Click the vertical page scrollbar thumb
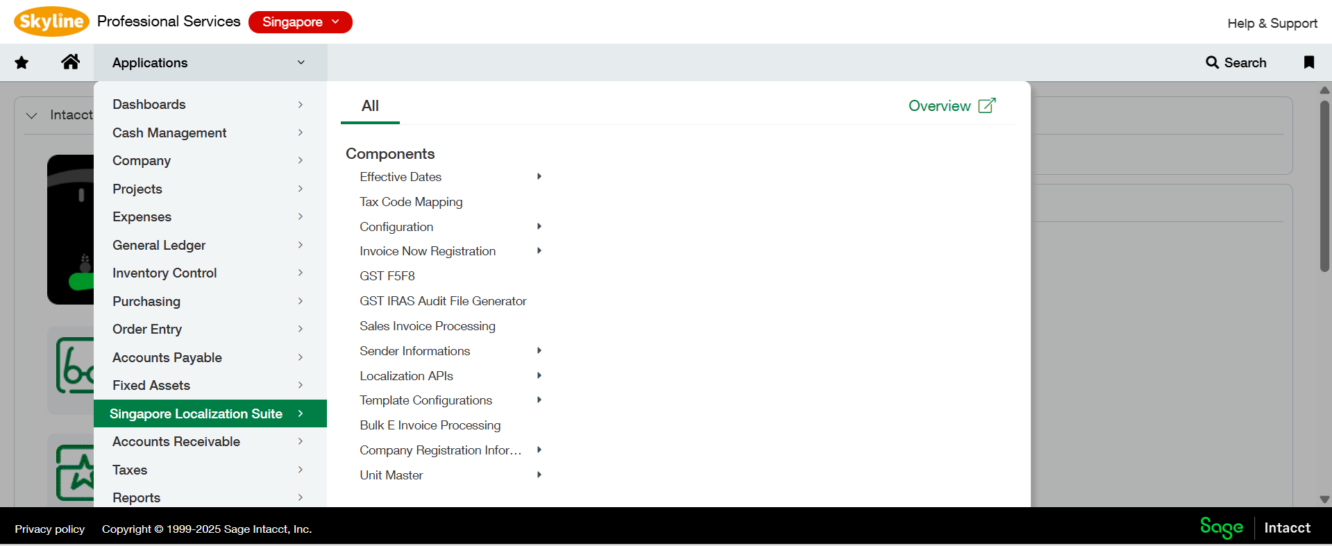Image resolution: width=1332 pixels, height=546 pixels. [x=1324, y=186]
